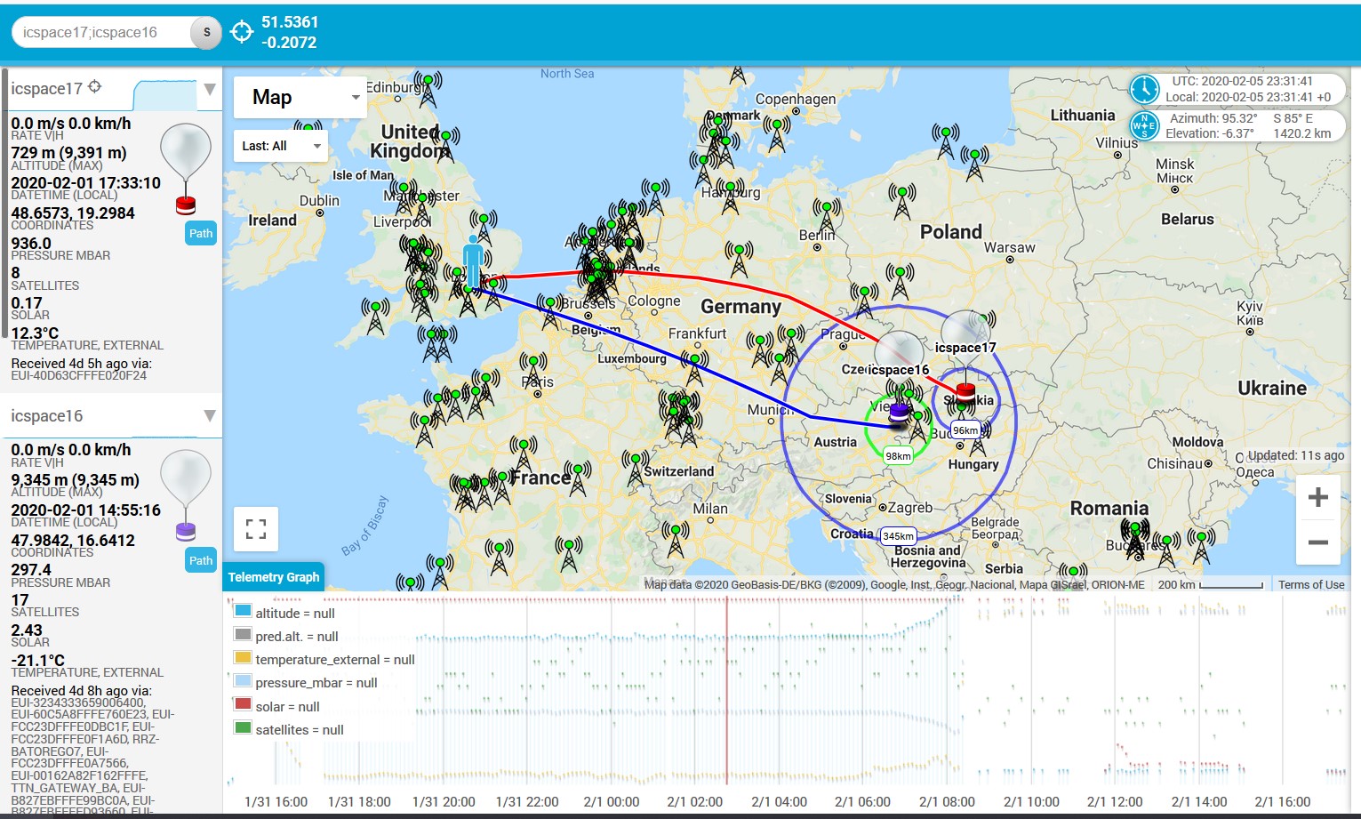Open the Telemetry Graph tab
Screen dimensions: 1361x819
click(x=274, y=577)
